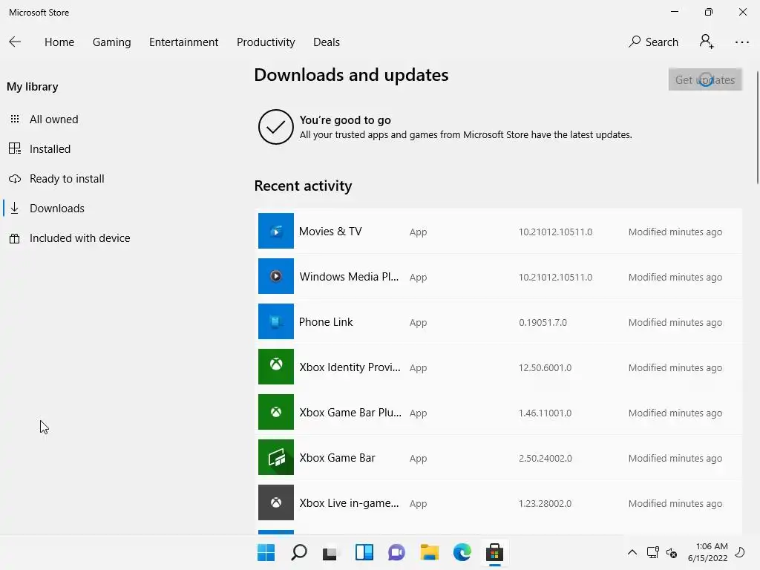Open the Xbox Game Bar Plu... entry

pos(350,413)
